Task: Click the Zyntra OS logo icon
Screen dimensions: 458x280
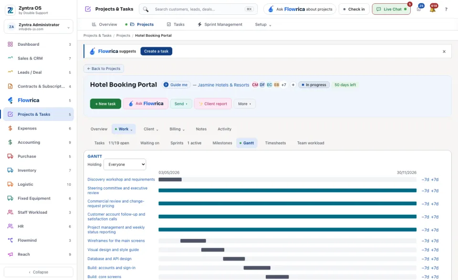Action: tap(10, 10)
